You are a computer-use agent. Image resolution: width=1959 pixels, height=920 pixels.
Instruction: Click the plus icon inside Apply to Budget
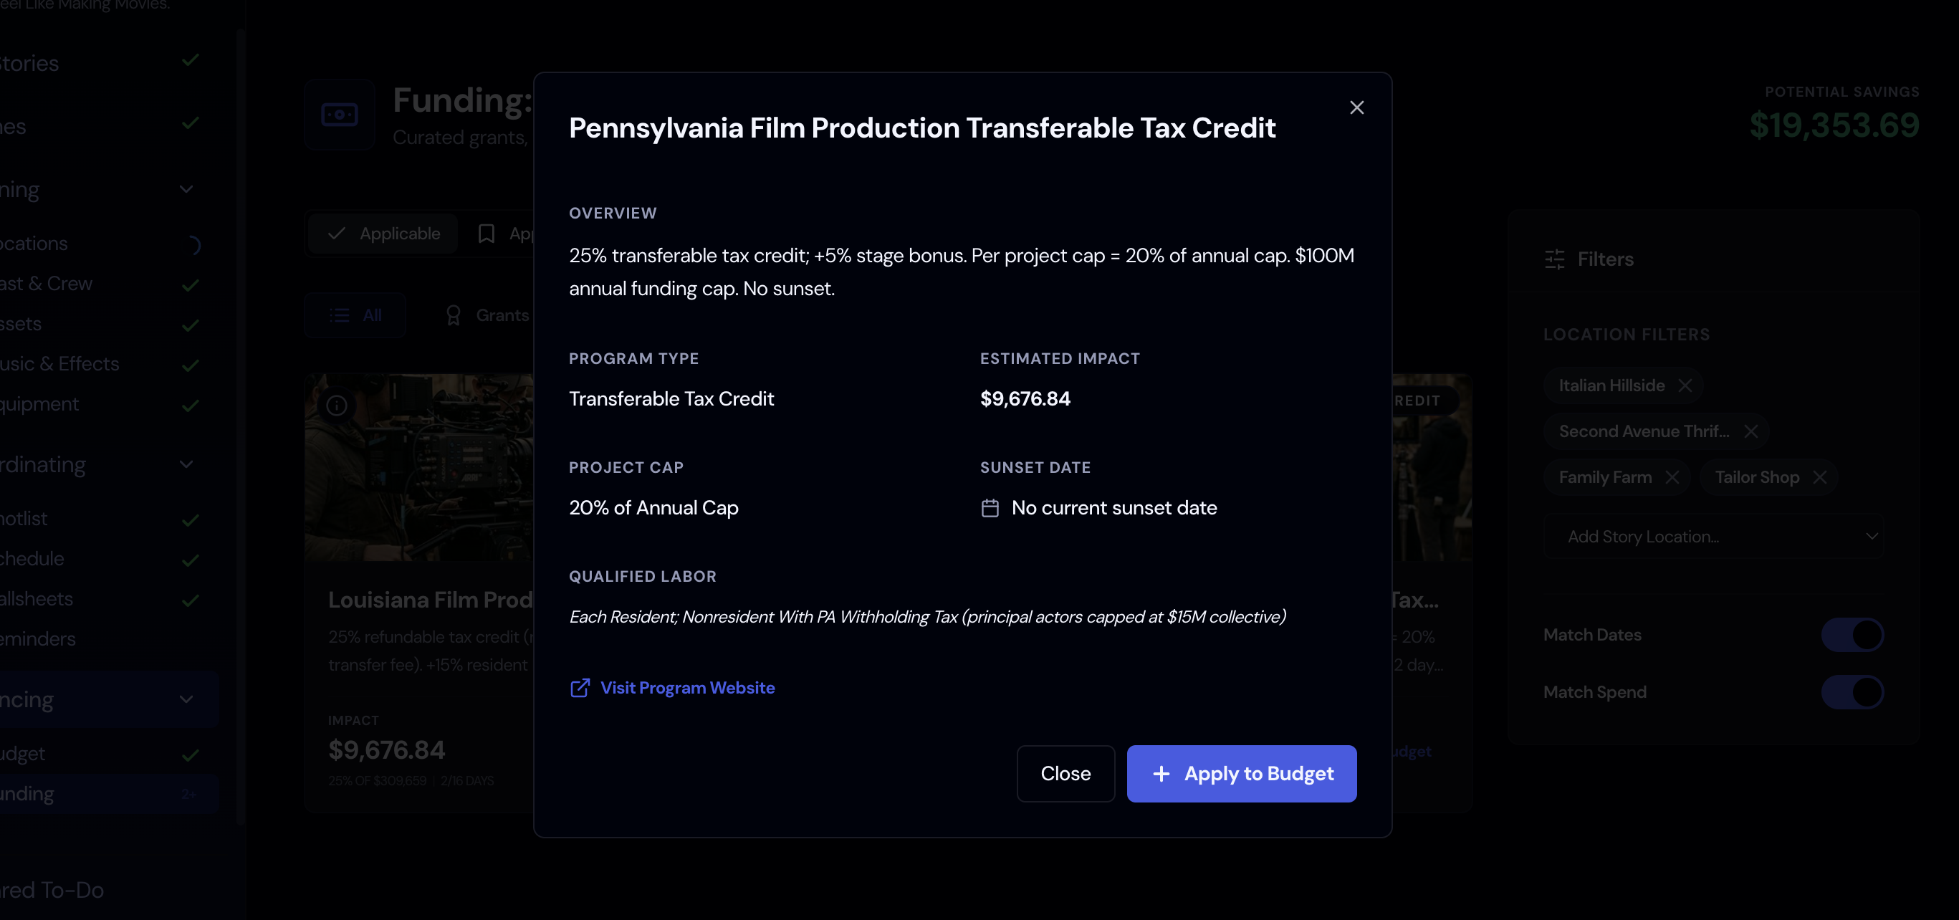[x=1161, y=773]
